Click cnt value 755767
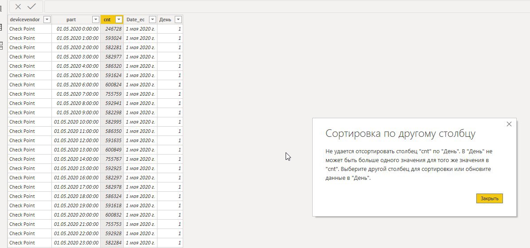 point(112,159)
